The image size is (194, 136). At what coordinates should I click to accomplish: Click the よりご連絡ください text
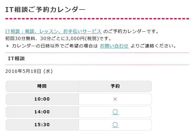click(x=154, y=46)
